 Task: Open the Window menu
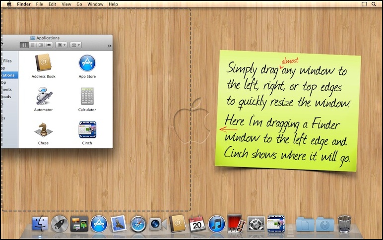(x=95, y=4)
